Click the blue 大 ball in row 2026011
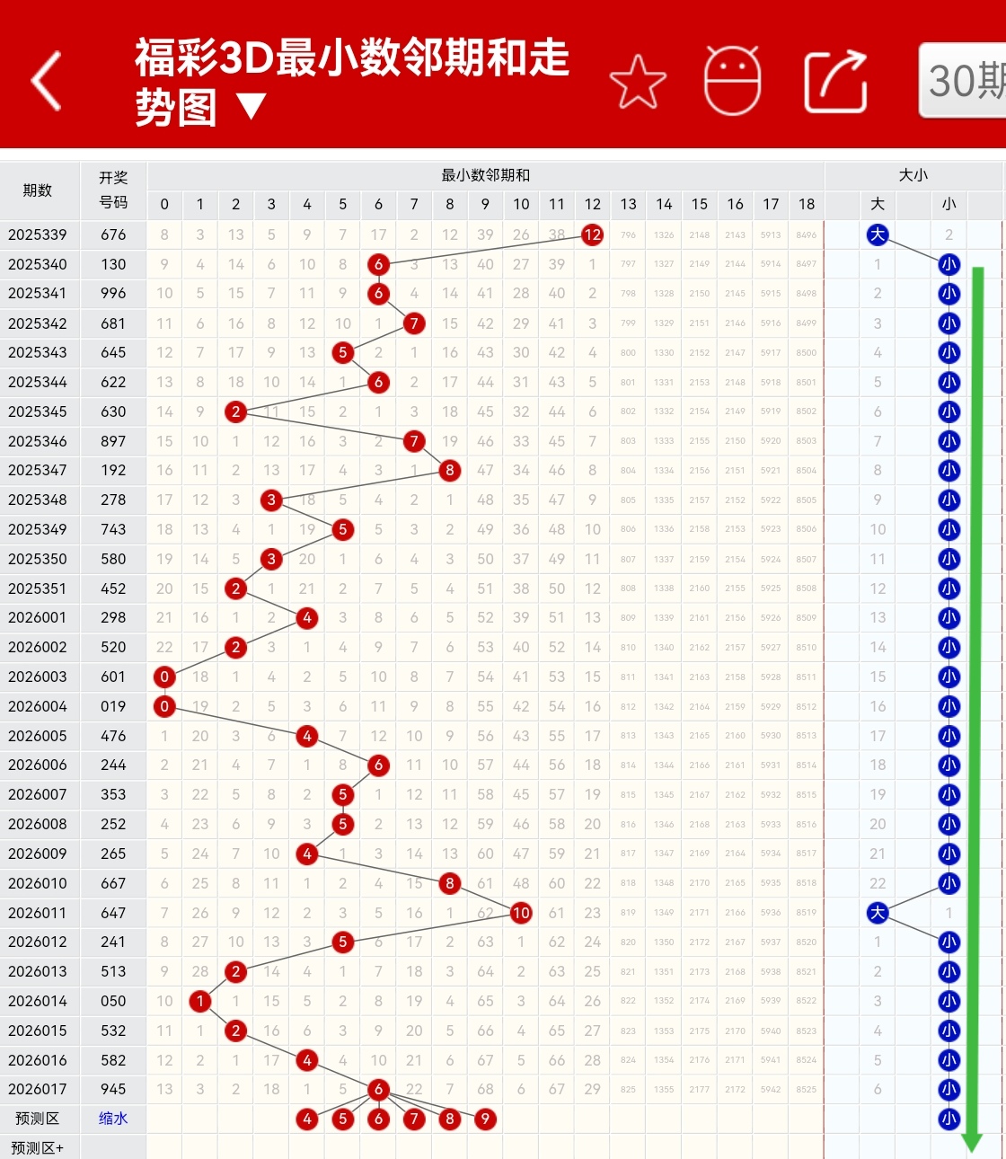Viewport: 1006px width, 1159px height. click(878, 913)
